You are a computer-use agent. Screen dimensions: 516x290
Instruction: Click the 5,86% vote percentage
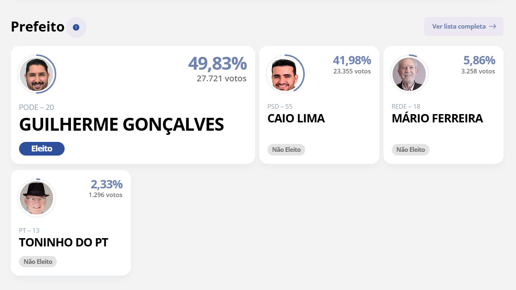(x=479, y=61)
